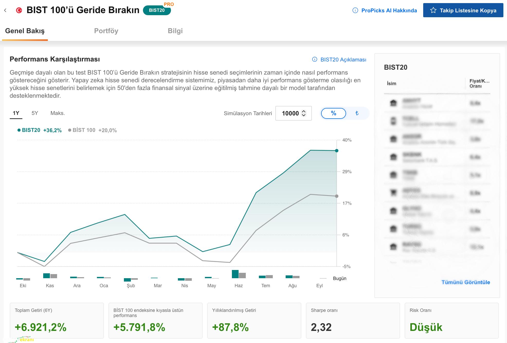Click the simulation amount input field
This screenshot has width=507, height=343.
(x=290, y=113)
